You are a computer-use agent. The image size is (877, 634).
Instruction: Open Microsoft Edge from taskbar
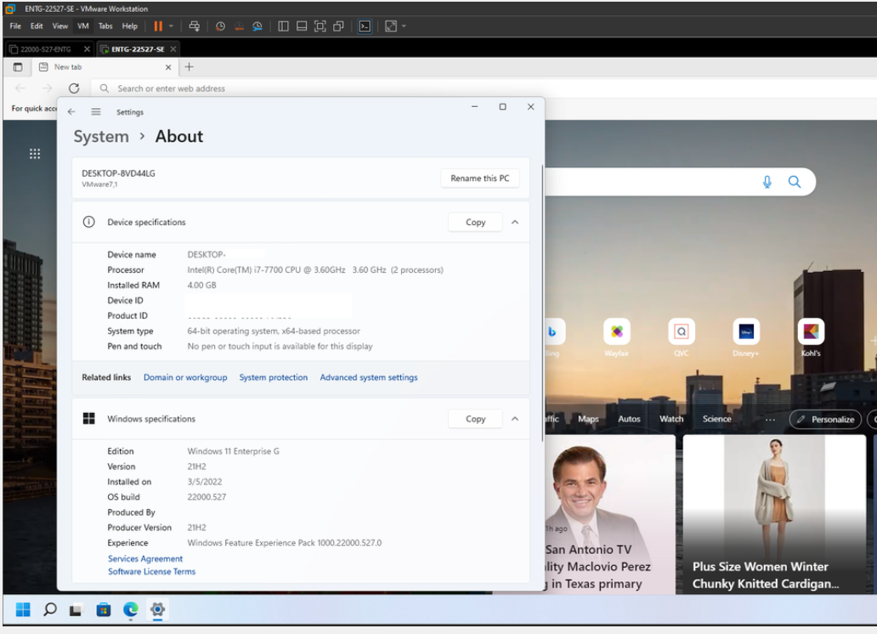click(130, 610)
